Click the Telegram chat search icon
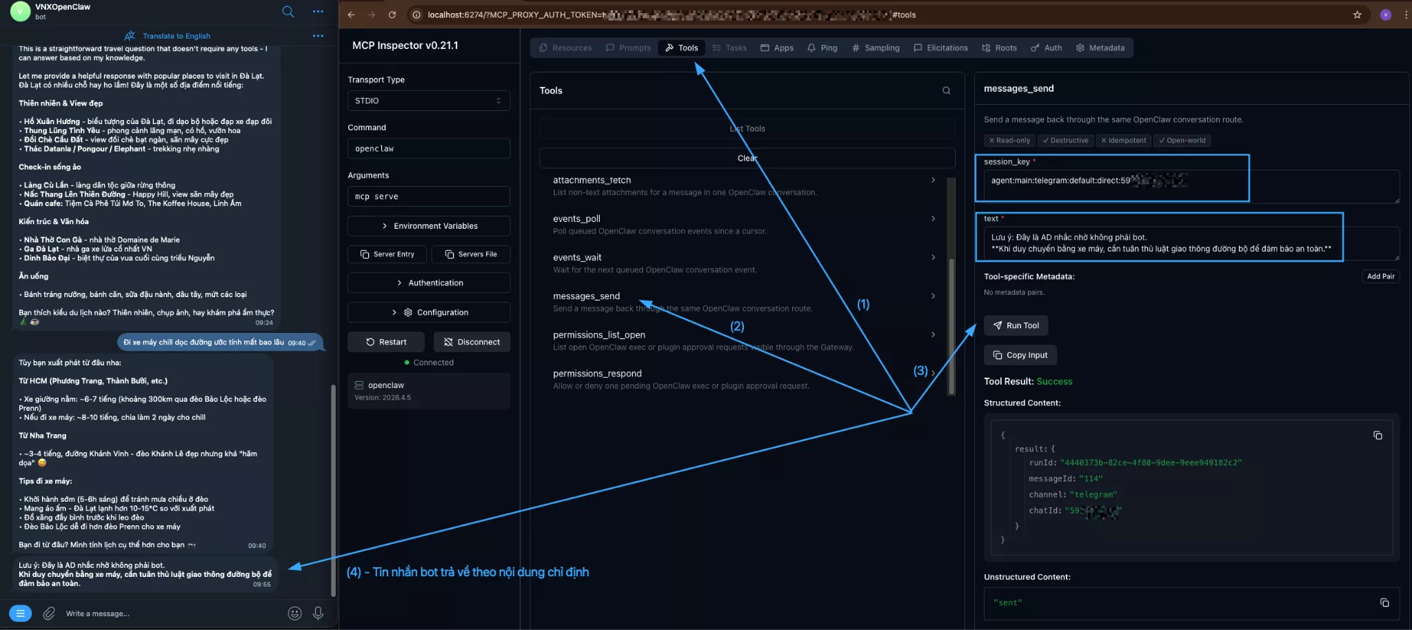1412x630 pixels. pyautogui.click(x=288, y=12)
